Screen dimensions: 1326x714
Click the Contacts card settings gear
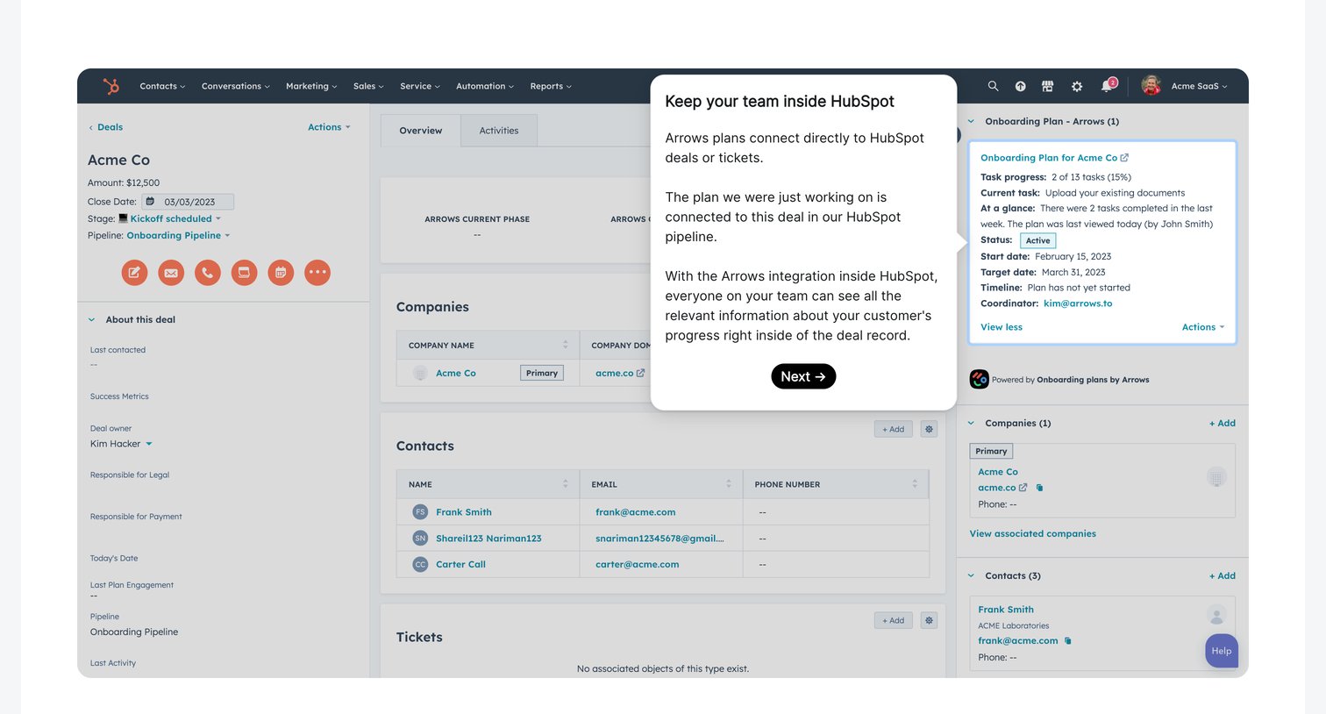[x=929, y=429]
